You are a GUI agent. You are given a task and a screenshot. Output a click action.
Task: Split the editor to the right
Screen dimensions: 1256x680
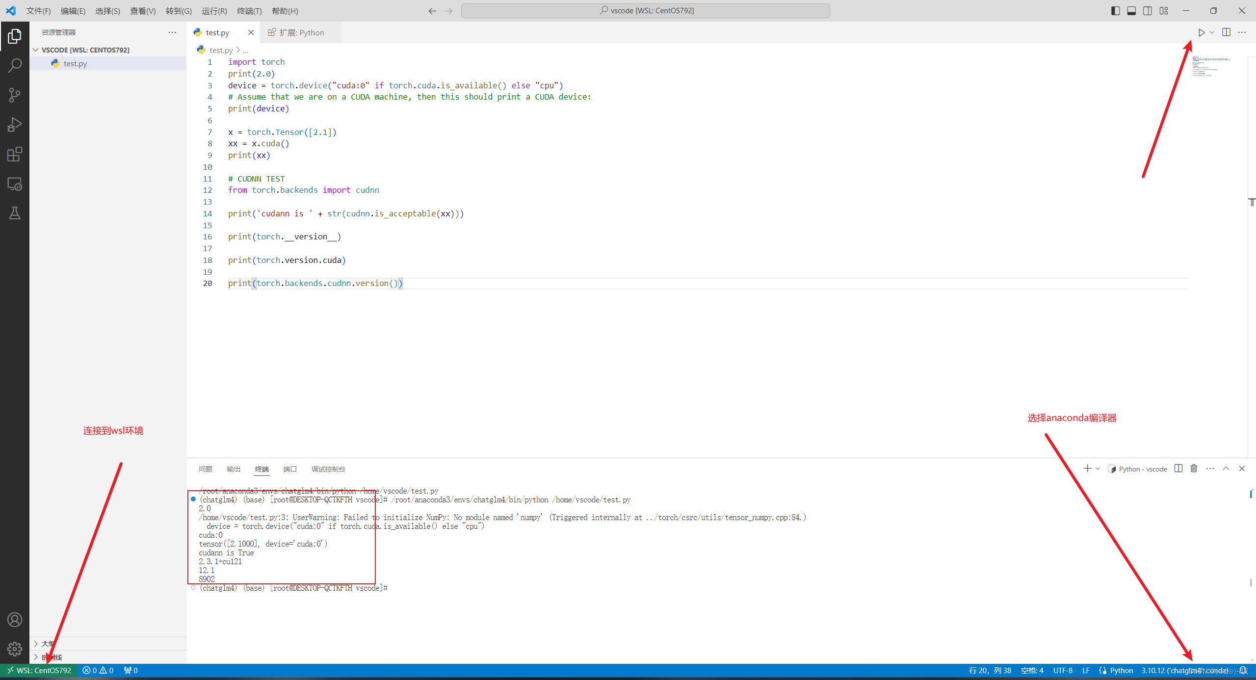[1226, 32]
